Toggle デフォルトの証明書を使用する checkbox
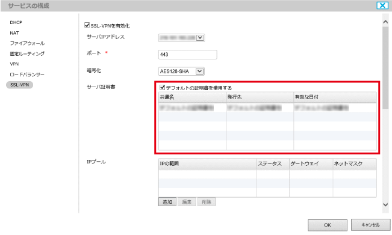The width and height of the screenshot is (392, 235). coord(162,87)
